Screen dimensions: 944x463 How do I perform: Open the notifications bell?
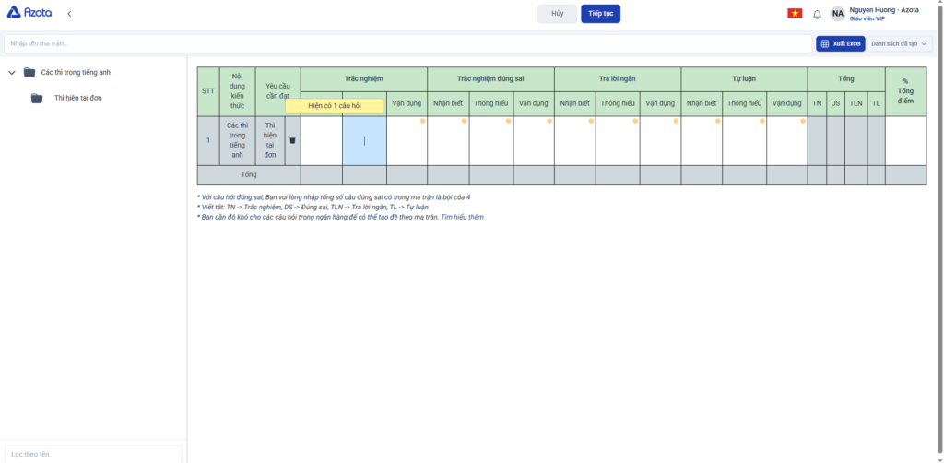click(817, 14)
